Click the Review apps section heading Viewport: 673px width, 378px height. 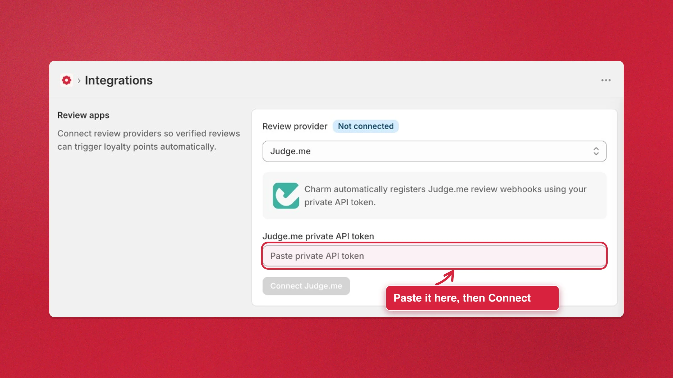point(83,115)
